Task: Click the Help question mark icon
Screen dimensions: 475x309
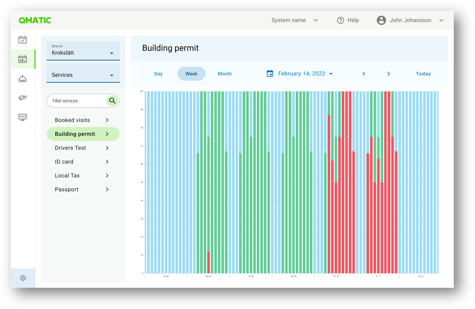Action: coord(340,21)
